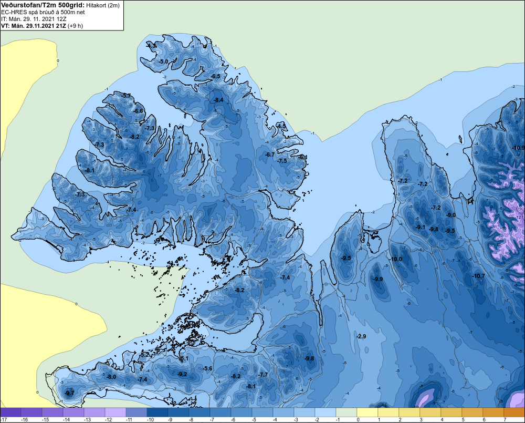Click the 'IT: Mán. 29. 11. 2021 12Z' line
The width and height of the screenshot is (525, 423).
click(x=34, y=19)
